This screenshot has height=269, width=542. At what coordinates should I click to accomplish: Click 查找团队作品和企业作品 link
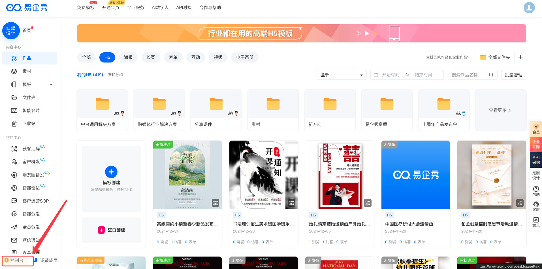pyautogui.click(x=448, y=57)
